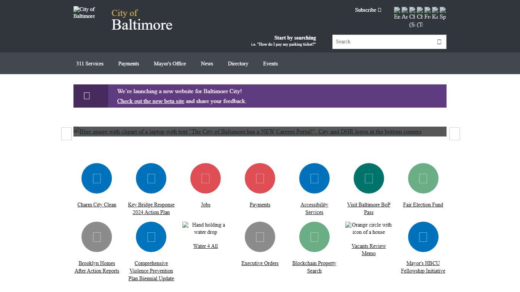Select the English language flag option
520x292 pixels.
click(397, 11)
